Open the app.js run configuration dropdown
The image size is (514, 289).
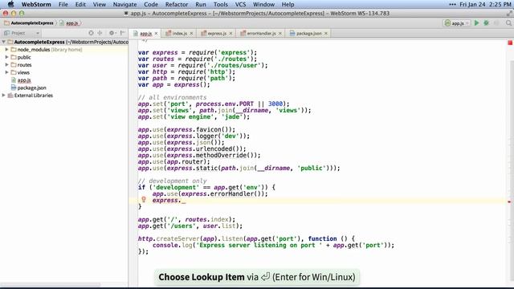click(x=457, y=23)
